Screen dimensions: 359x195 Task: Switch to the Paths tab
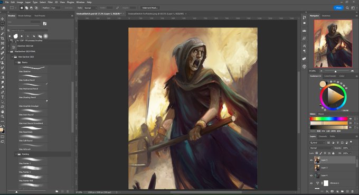(333, 136)
